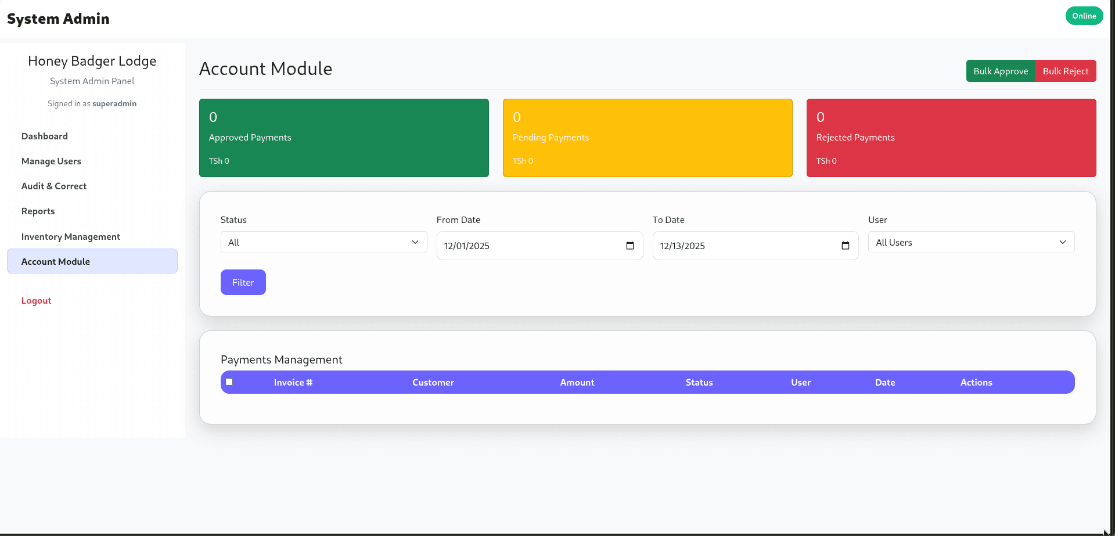Viewport: 1115px width, 536px height.
Task: Select the Account Module sidebar entry
Action: (55, 261)
